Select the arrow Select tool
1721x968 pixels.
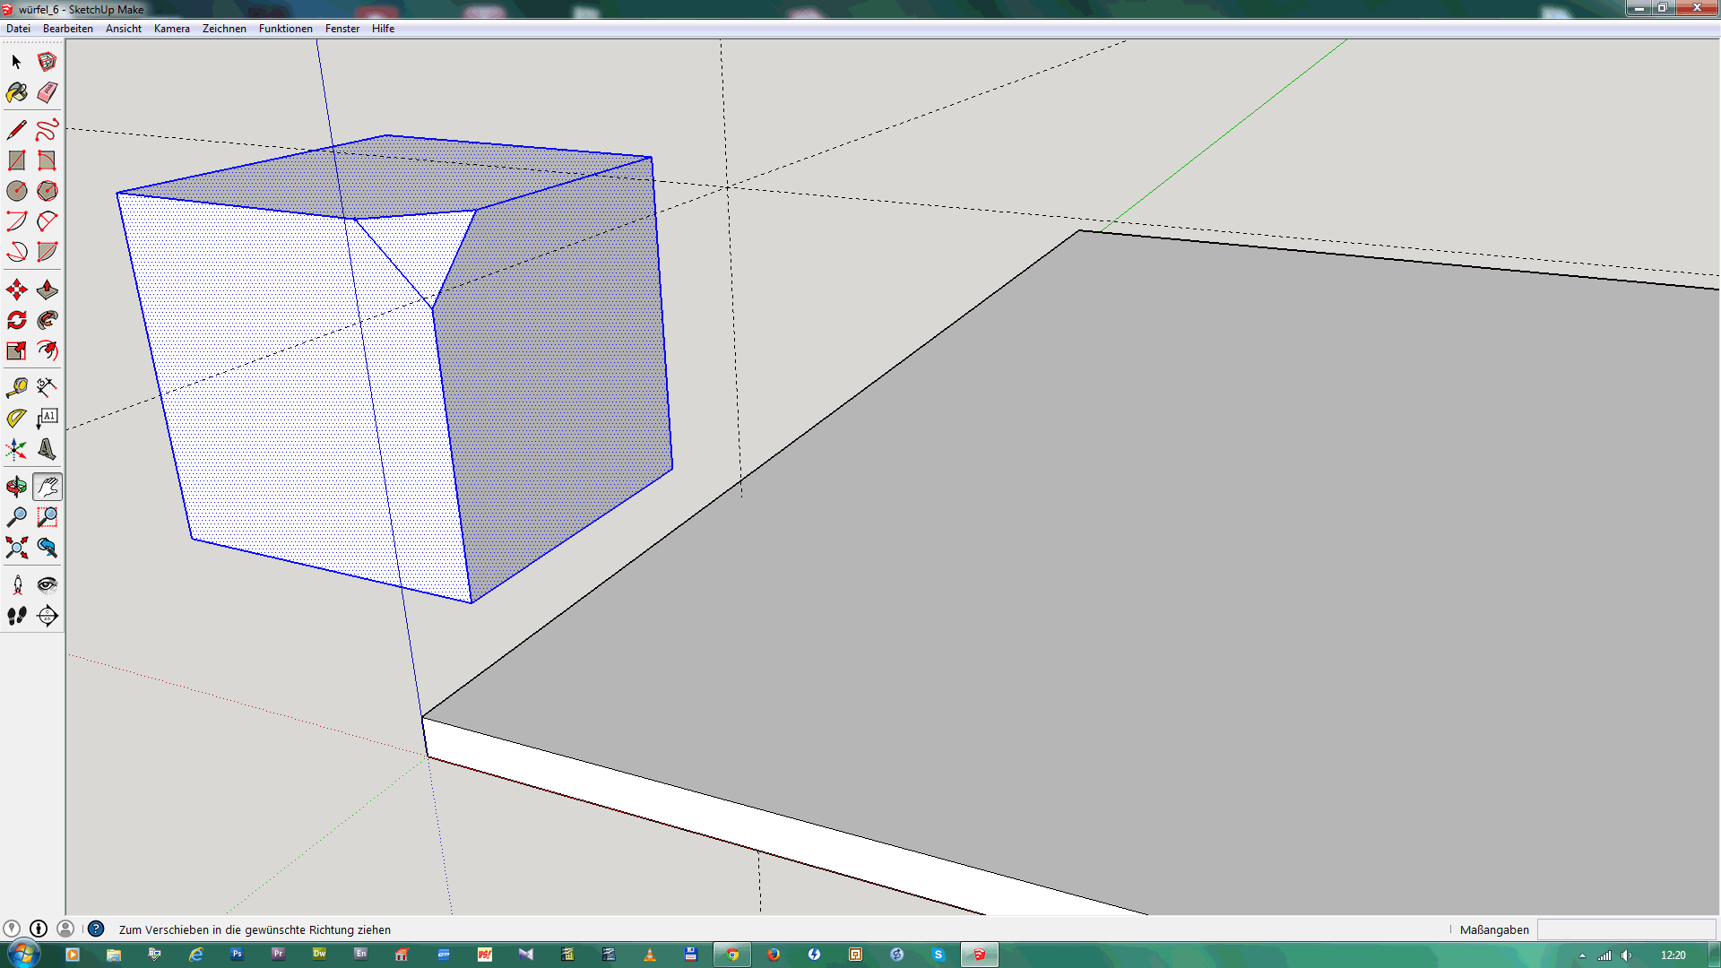(16, 62)
